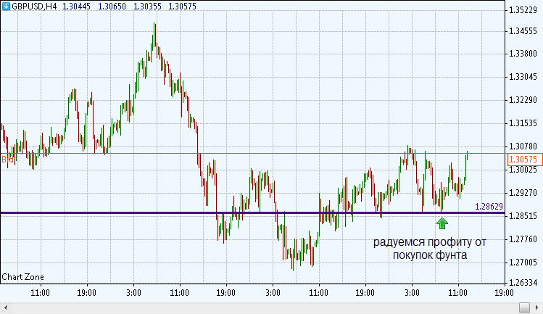Screen dimensions: 543x314
Task: Click the high price value 1.30650
Action: [x=112, y=7]
